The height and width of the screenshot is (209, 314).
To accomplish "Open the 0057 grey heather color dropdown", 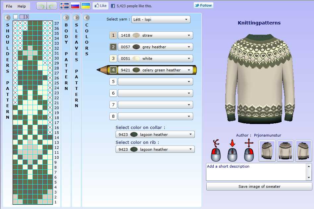I will 155,47.
